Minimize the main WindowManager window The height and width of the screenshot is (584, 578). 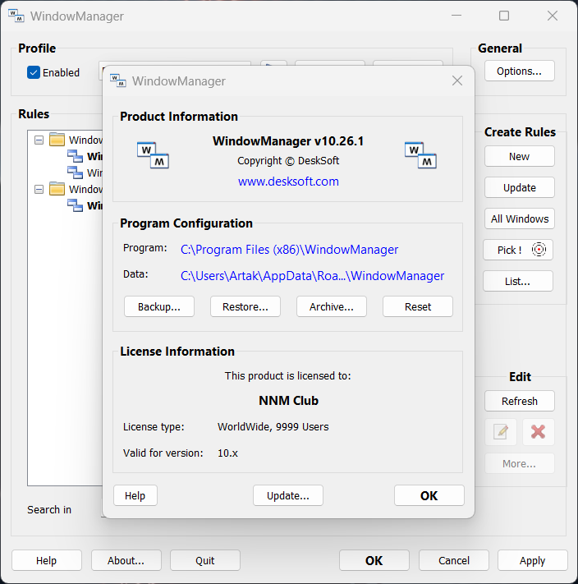[x=456, y=16]
